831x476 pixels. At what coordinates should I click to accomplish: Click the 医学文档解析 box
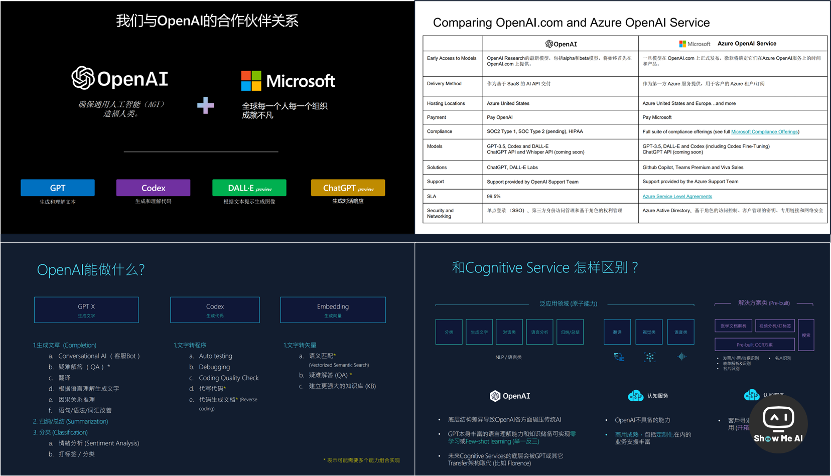coord(734,326)
